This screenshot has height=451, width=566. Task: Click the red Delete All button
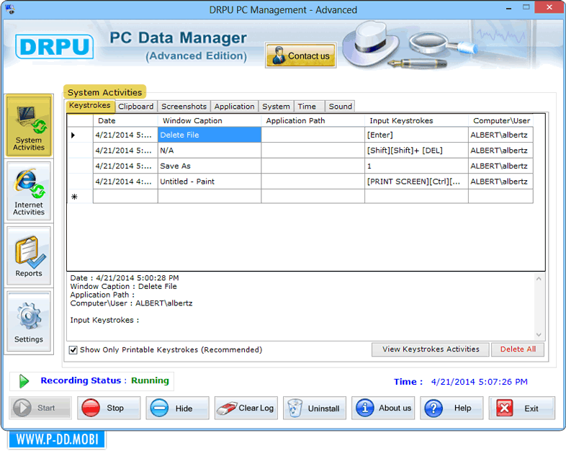[x=518, y=349]
